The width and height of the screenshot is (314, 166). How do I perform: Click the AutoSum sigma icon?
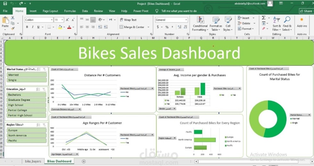click(264, 18)
